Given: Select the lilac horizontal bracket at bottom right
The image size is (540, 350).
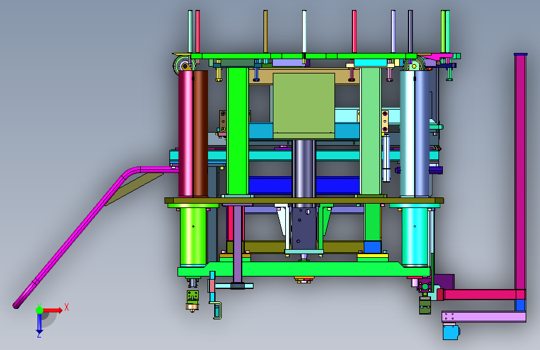Looking at the screenshot, I should coord(484,316).
